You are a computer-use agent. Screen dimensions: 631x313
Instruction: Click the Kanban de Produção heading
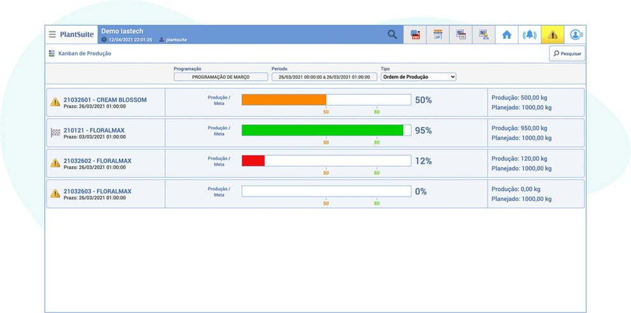(85, 53)
